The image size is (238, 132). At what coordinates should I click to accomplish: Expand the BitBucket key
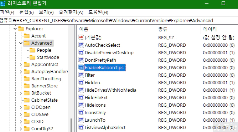pos(21,93)
